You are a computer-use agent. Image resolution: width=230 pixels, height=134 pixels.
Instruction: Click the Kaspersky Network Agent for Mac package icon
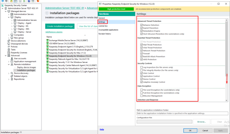[x=47, y=59]
